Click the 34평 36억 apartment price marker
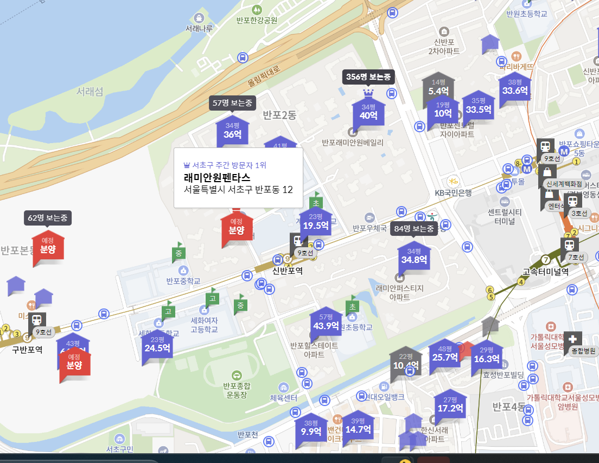The image size is (599, 463). [x=232, y=131]
